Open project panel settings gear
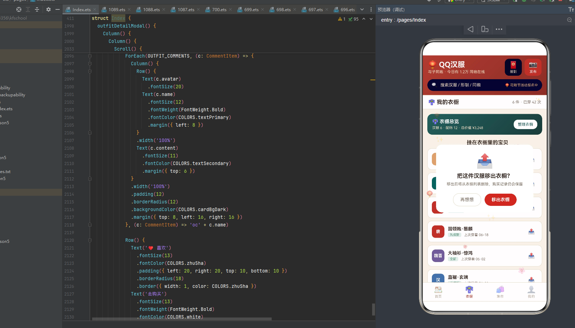This screenshot has width=575, height=328. tap(49, 9)
